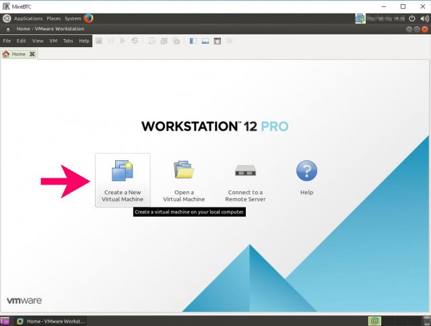Click the Open a Virtual Machine label

[184, 196]
